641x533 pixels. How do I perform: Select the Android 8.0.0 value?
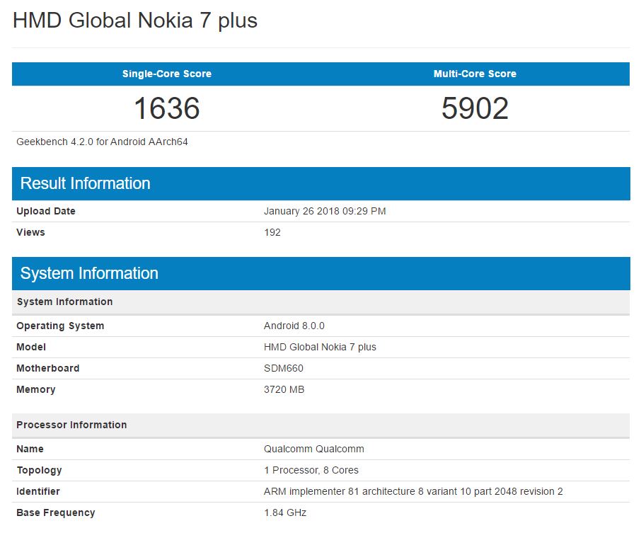tap(294, 326)
